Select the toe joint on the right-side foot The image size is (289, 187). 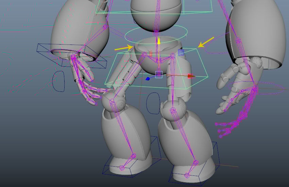point(187,175)
